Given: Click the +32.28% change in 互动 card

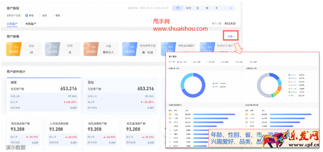Looking at the screenshot, I should (147, 102).
